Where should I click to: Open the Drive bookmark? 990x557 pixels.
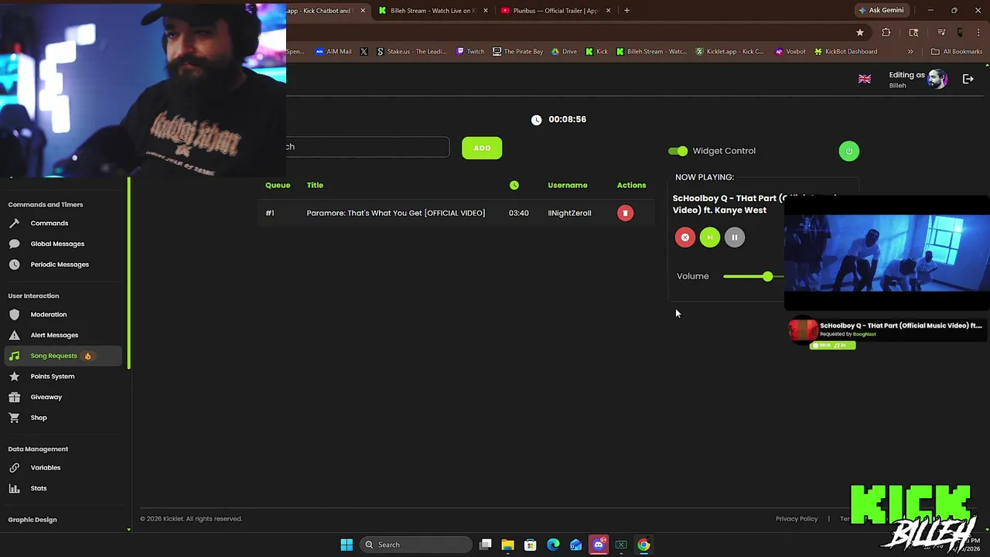[x=564, y=52]
